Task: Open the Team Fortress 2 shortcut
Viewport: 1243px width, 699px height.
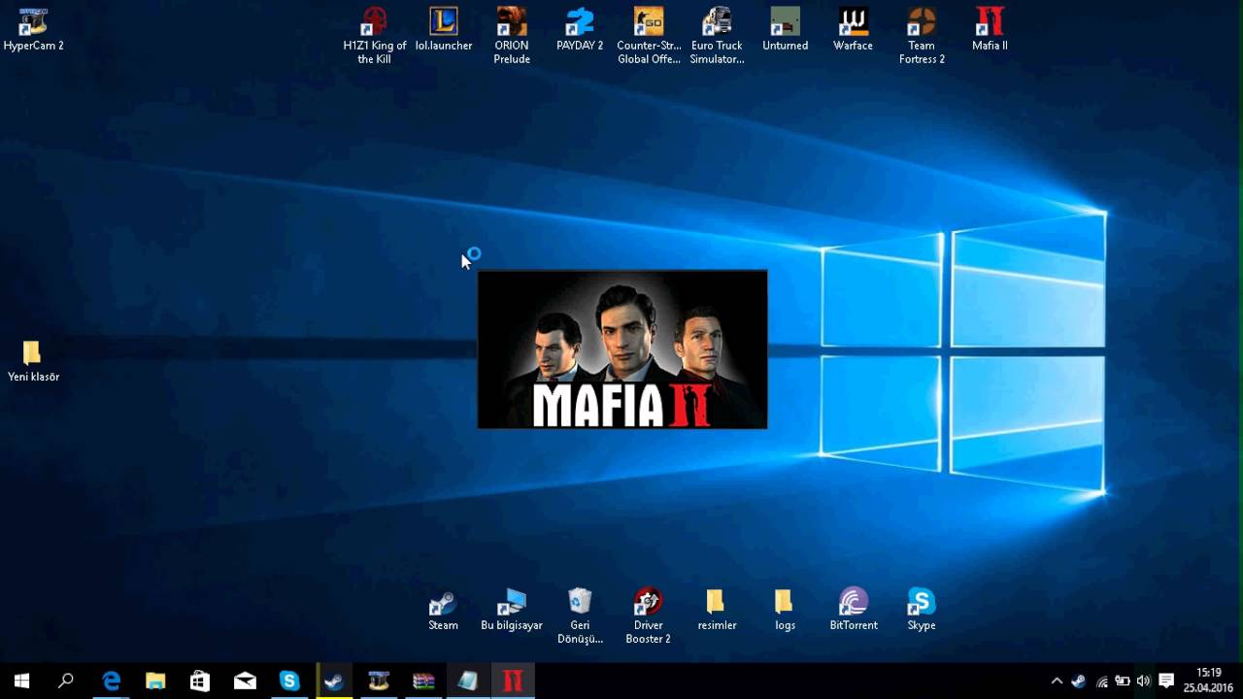Action: coord(922,36)
